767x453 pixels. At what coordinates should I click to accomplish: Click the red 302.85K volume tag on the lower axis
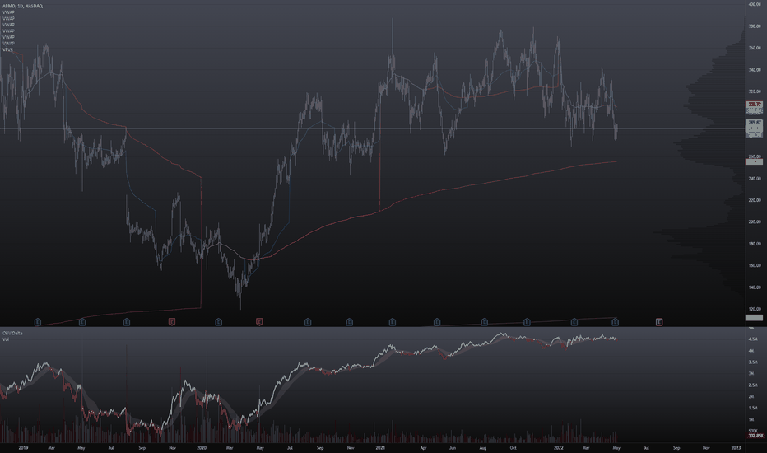tap(755, 436)
